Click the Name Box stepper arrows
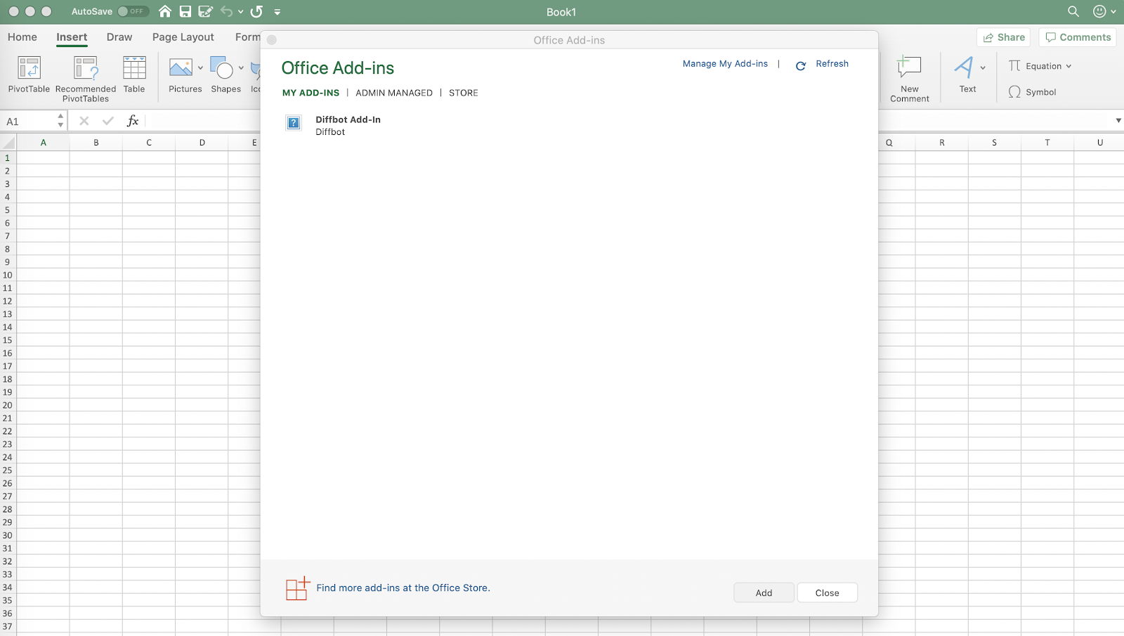The height and width of the screenshot is (636, 1124). coord(60,121)
